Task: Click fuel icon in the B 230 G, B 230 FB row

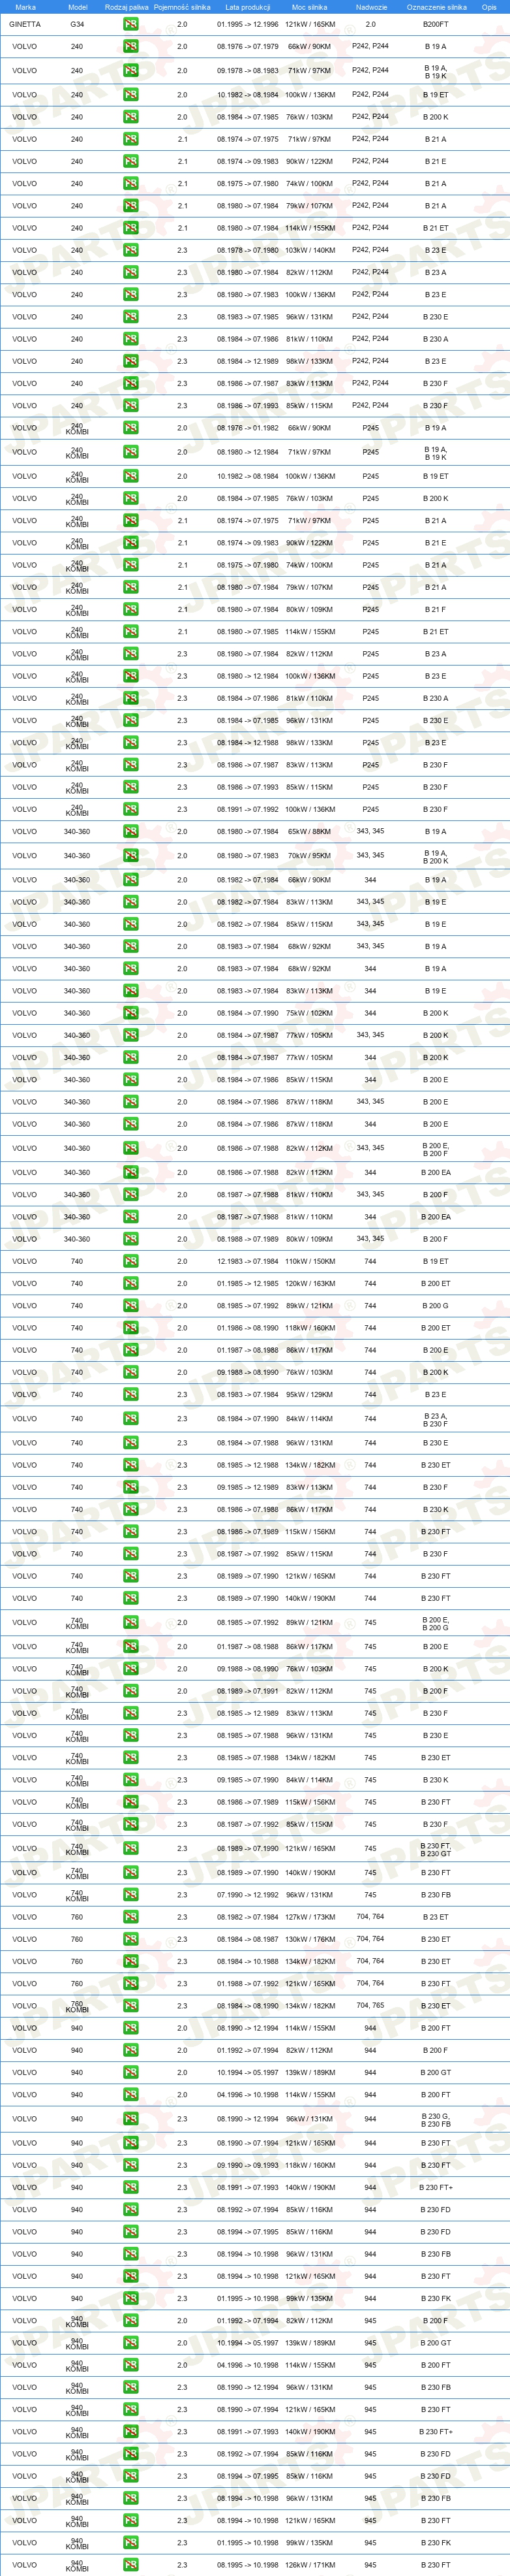Action: point(130,2119)
